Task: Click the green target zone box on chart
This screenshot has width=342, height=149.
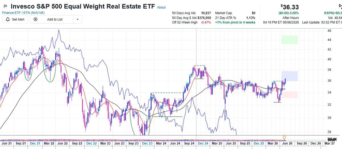Action: point(290,40)
